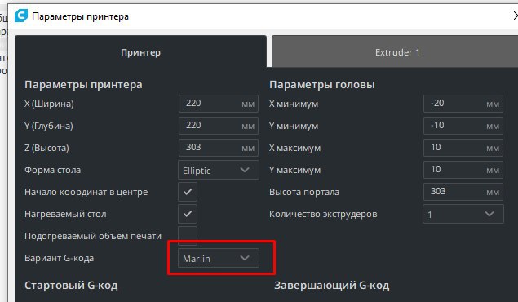The image size is (518, 302).
Task: Click the Стартовый G-код heading
Action: (71, 285)
